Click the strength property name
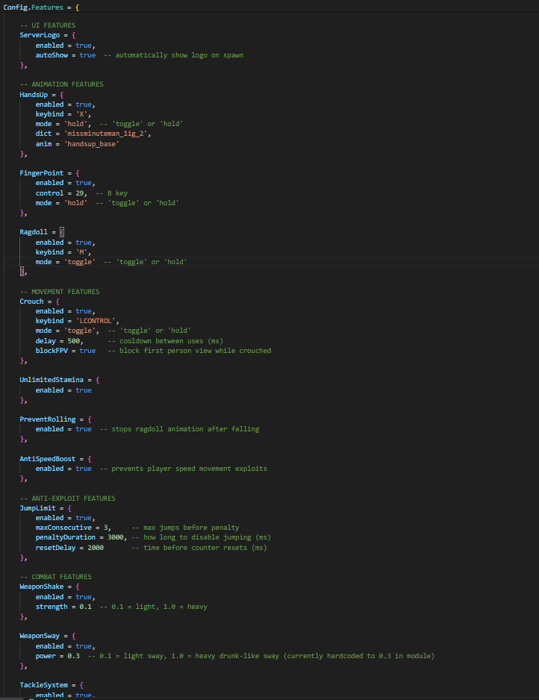 pyautogui.click(x=52, y=607)
